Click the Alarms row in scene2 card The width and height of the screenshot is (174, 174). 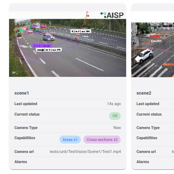155,162
